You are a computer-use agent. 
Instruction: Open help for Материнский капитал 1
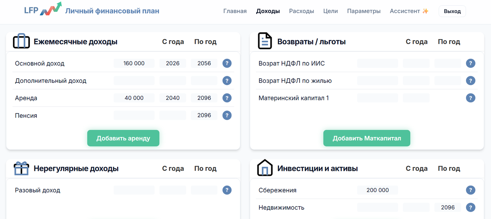(471, 98)
